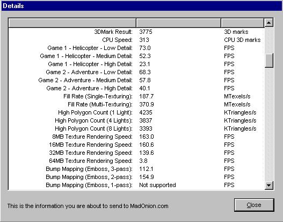Click the Close button
Viewport: 283px width, 222px height.
[254, 205]
